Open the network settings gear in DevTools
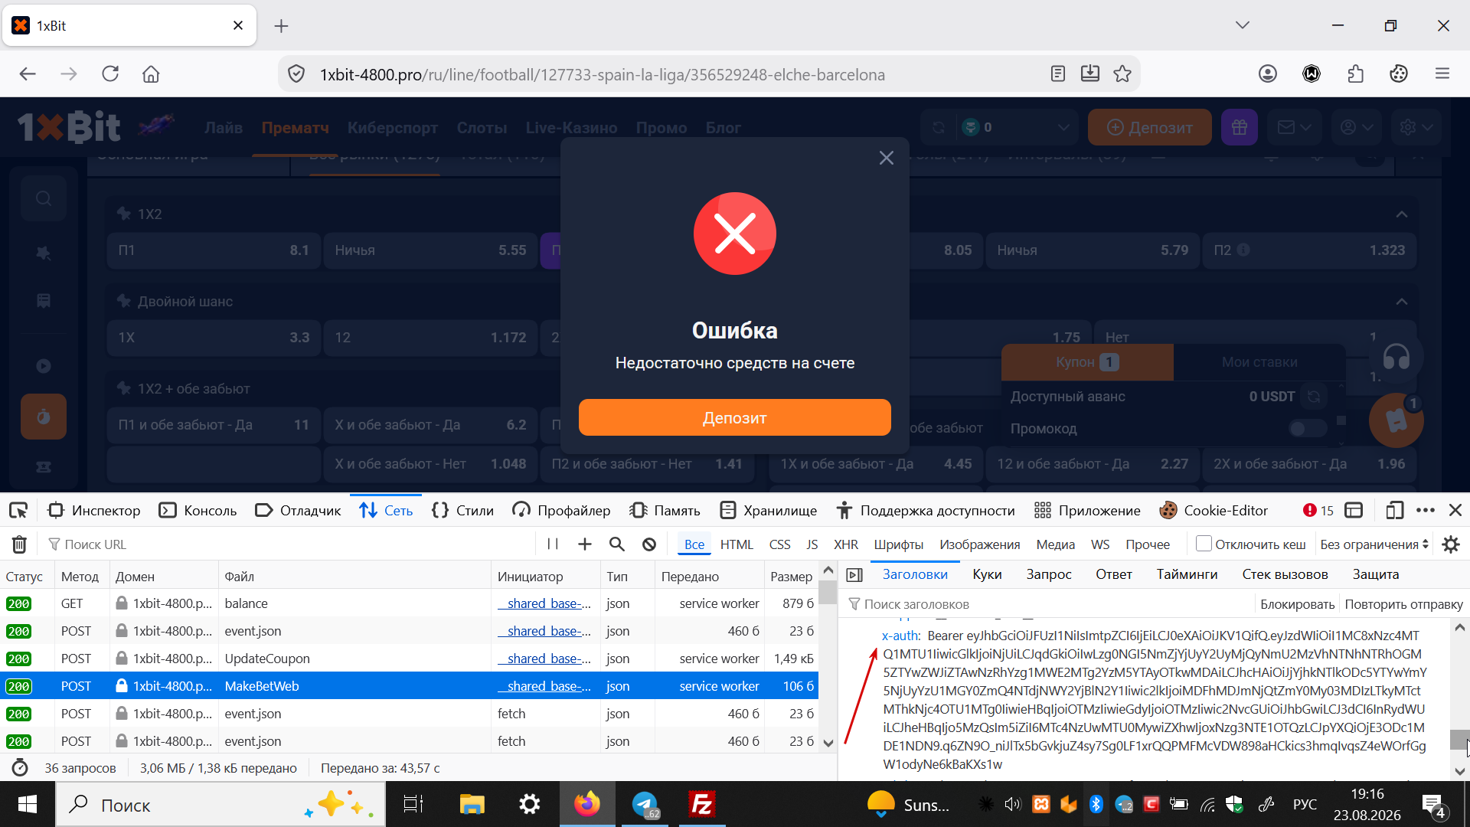This screenshot has width=1470, height=827. coord(1451,544)
